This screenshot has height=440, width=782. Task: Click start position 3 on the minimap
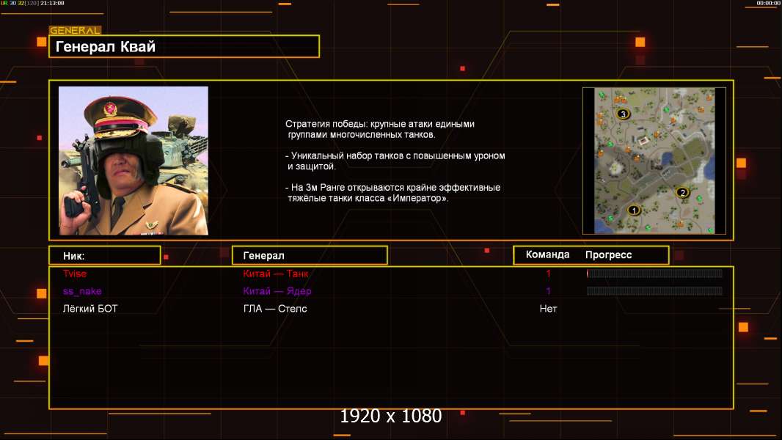point(624,114)
